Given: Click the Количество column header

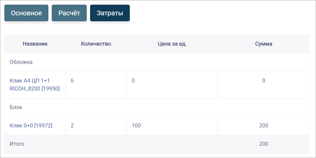Looking at the screenshot, I should (x=96, y=44).
